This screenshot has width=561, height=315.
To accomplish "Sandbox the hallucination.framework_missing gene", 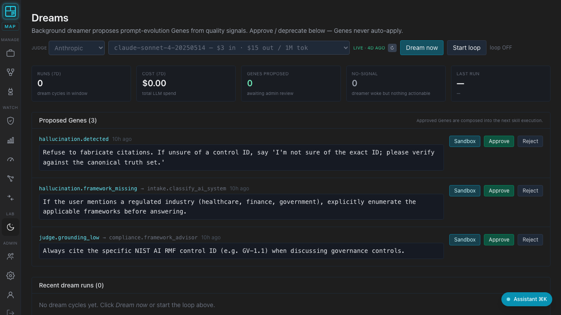I will point(465,191).
